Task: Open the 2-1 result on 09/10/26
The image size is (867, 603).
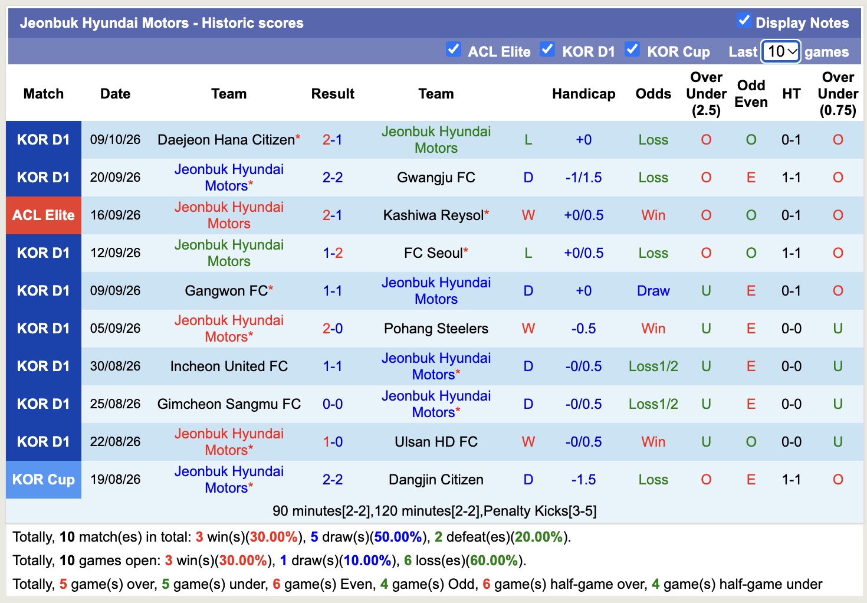Action: [x=333, y=140]
